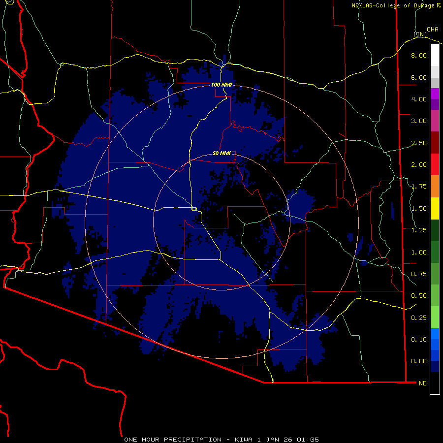Click the orange legend swatch near 1.75
The image size is (443, 443).
point(435,186)
